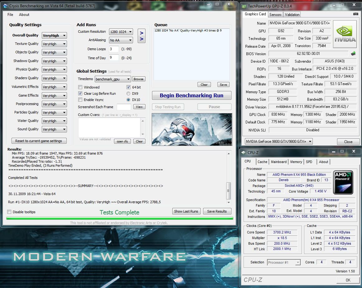This screenshot has width=362, height=288.
Task: Click the queue Save button
Action: coord(223,84)
